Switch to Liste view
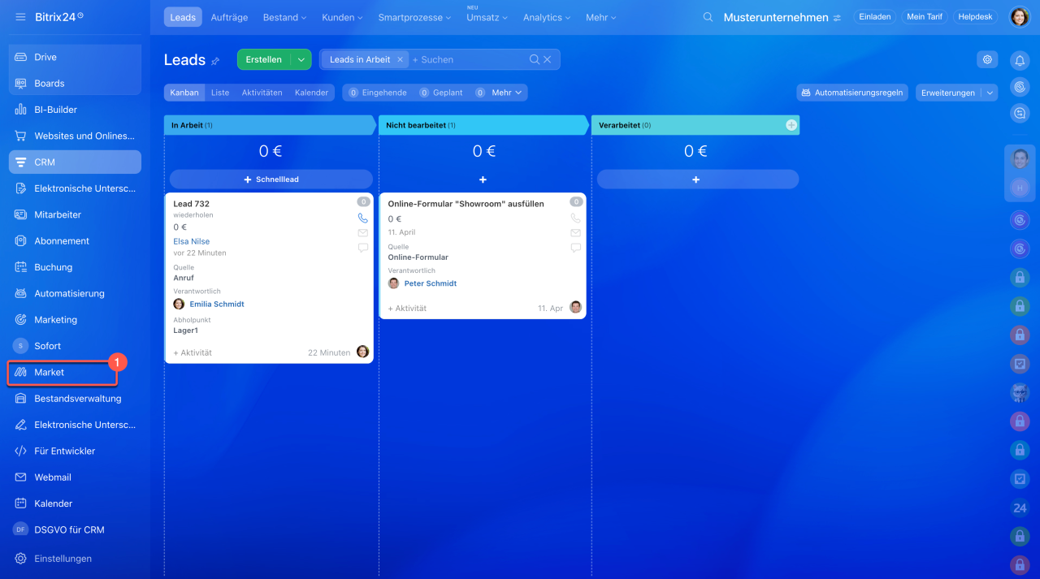1040x579 pixels. 220,93
